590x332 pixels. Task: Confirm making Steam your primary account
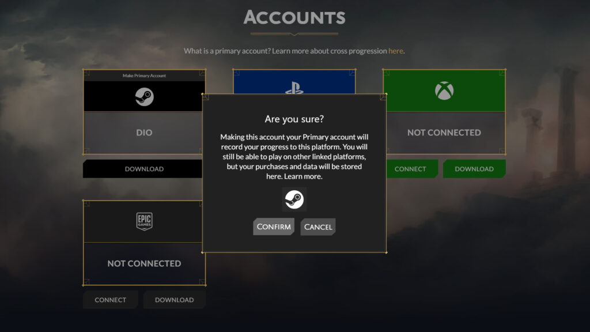274,227
